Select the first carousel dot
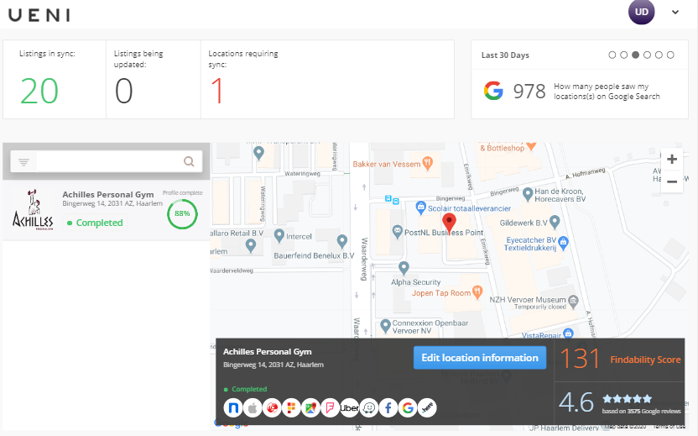This screenshot has height=436, width=698. pos(612,55)
